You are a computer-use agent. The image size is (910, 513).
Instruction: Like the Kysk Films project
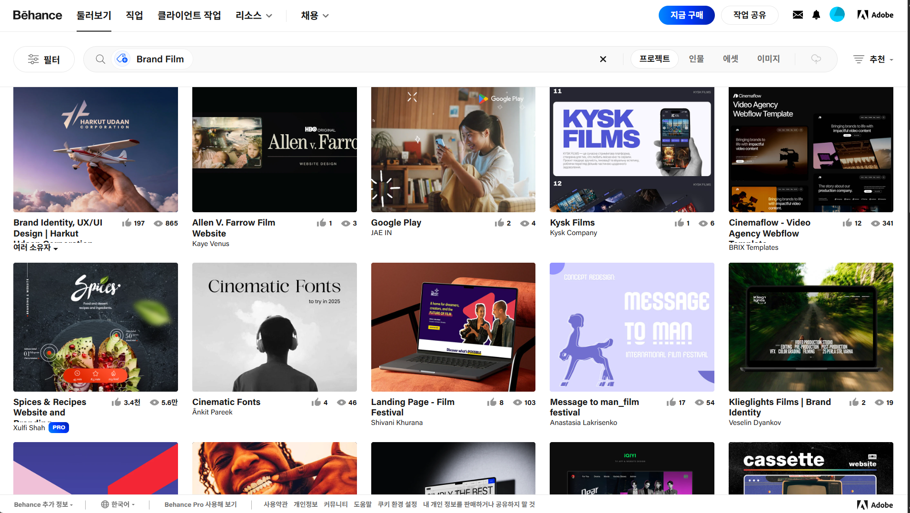pos(679,223)
